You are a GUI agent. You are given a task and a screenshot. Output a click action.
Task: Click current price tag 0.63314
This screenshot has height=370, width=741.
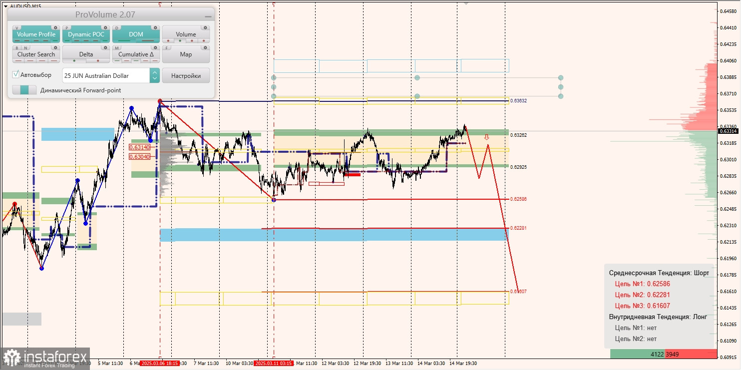coord(728,131)
